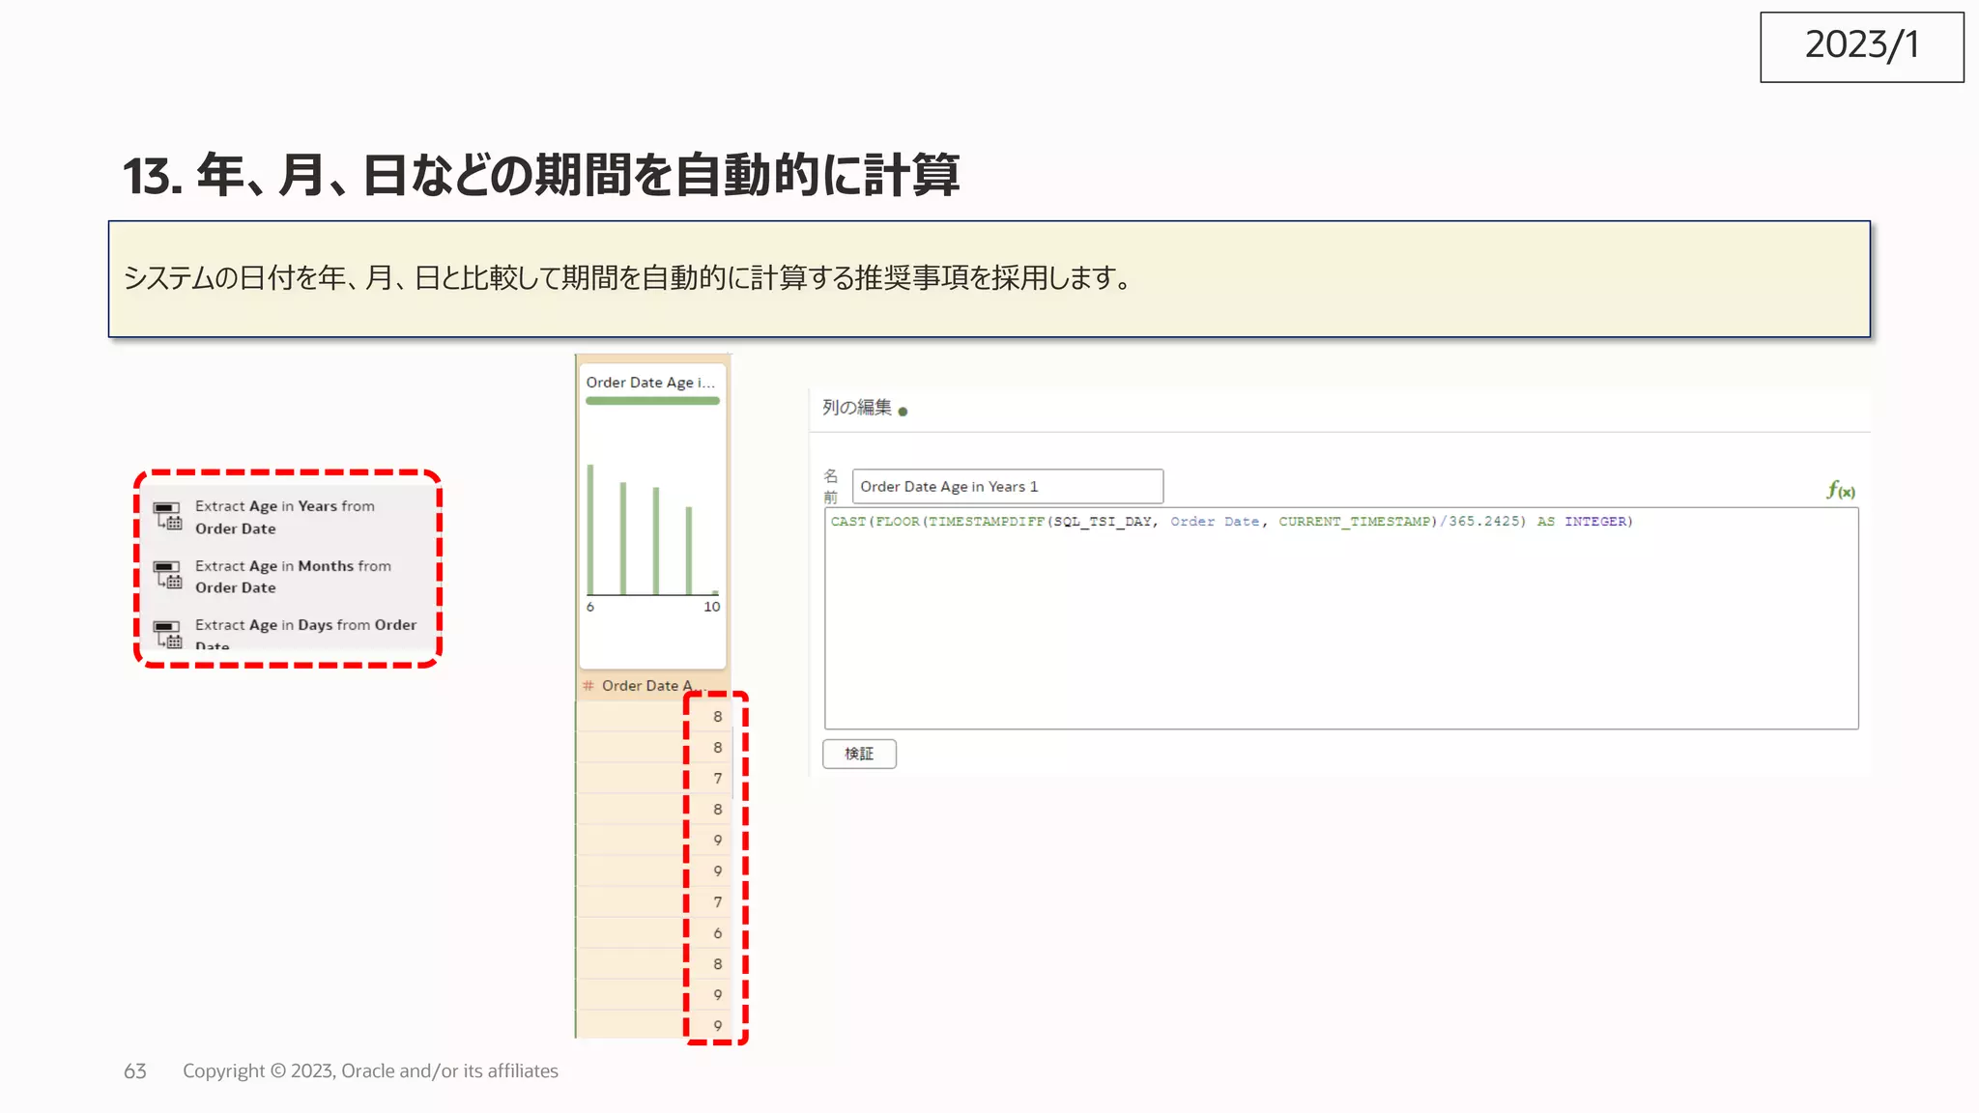The width and height of the screenshot is (1979, 1113).
Task: Click the 列の編集 panel title
Action: coord(857,408)
